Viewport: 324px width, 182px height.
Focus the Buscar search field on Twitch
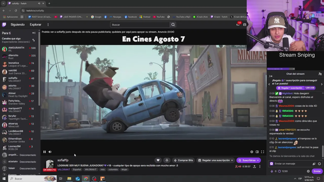click(140, 25)
